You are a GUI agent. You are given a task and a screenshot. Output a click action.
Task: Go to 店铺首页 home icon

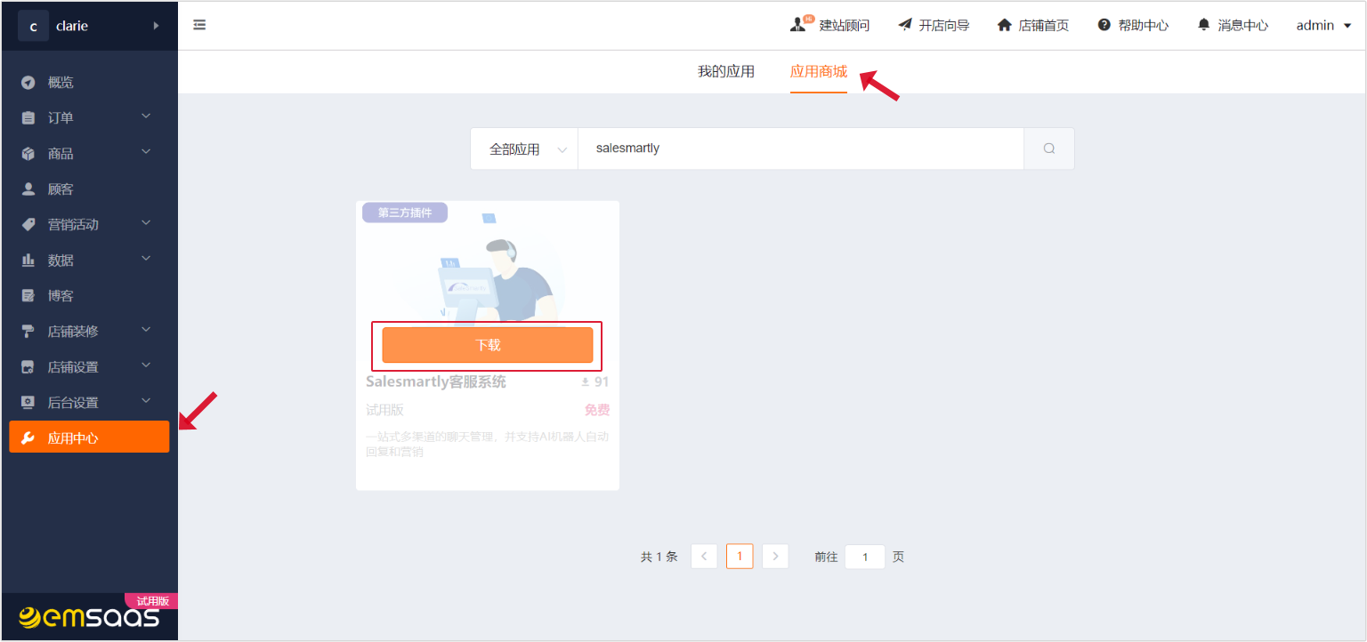[x=1005, y=25]
